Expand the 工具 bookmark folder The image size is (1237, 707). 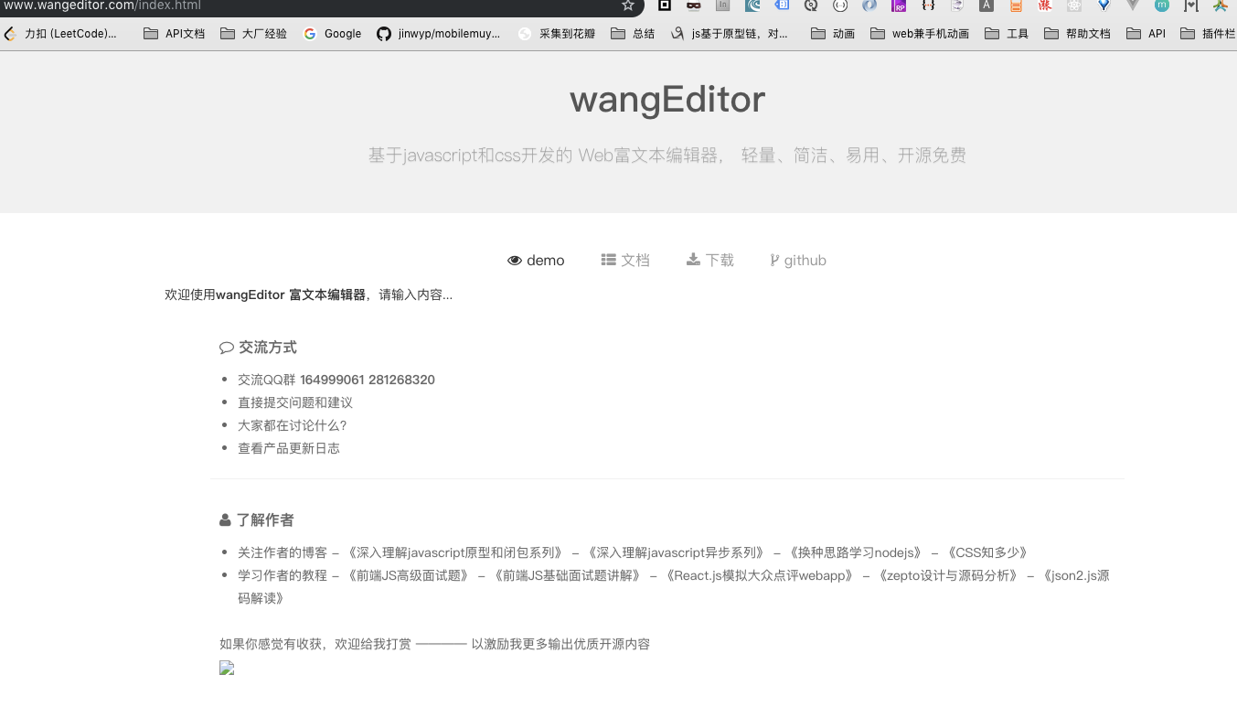pos(1007,34)
